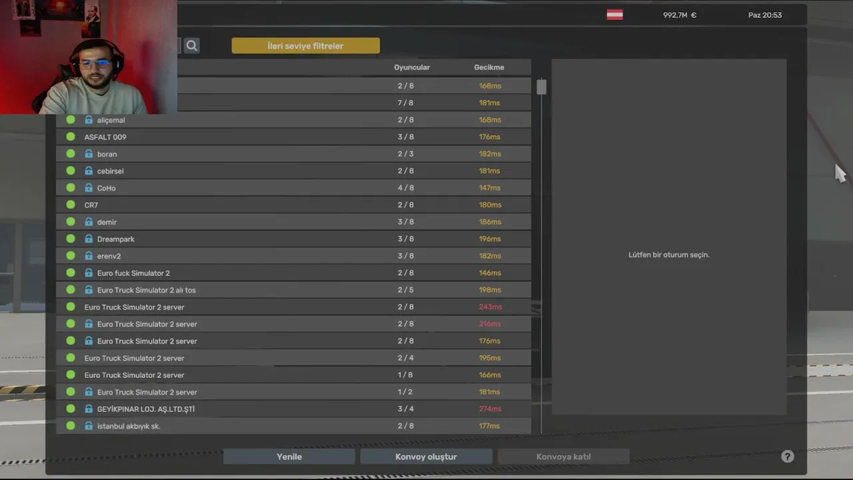Click lock icon on the 1 / 2 players server row
853x480 pixels.
click(x=89, y=392)
